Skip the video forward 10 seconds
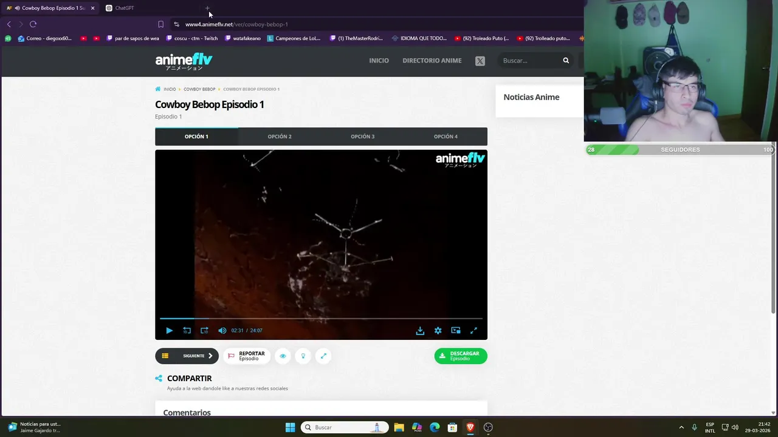This screenshot has height=437, width=778. 204,331
